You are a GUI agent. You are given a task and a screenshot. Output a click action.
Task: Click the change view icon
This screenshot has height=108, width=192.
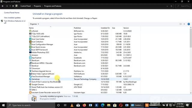click(x=181, y=24)
